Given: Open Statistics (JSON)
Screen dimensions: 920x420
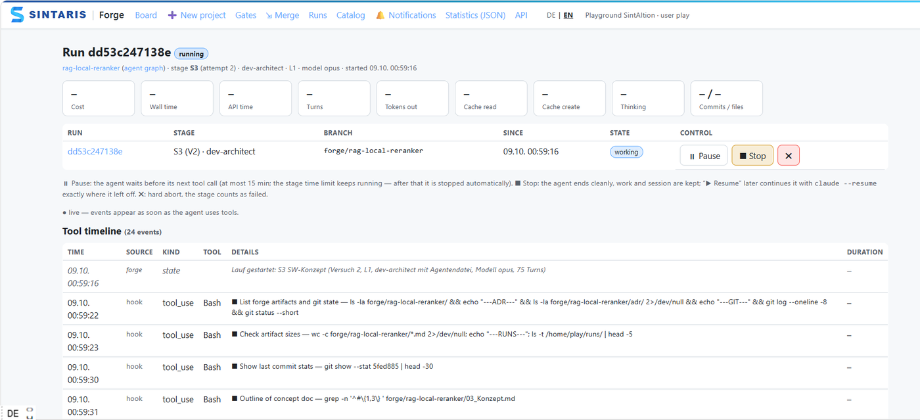Looking at the screenshot, I should pyautogui.click(x=476, y=15).
